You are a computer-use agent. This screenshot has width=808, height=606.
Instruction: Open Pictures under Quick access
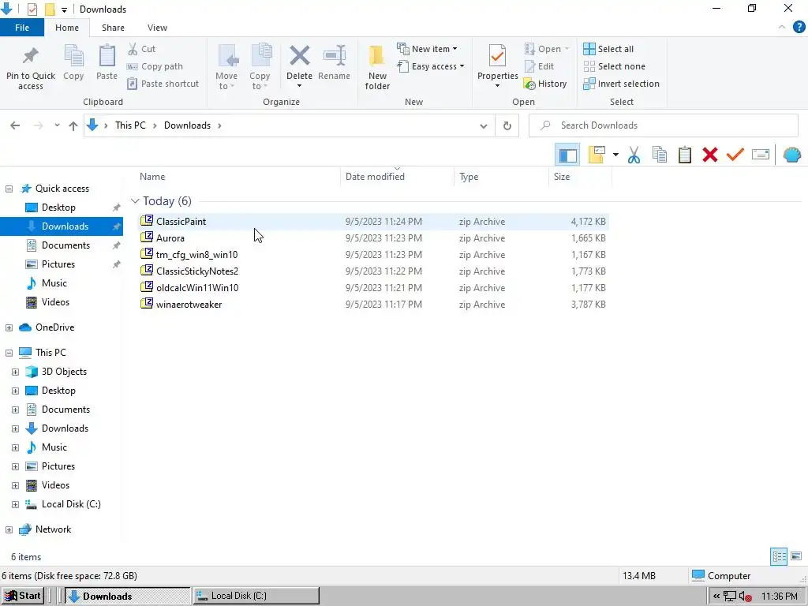58,264
